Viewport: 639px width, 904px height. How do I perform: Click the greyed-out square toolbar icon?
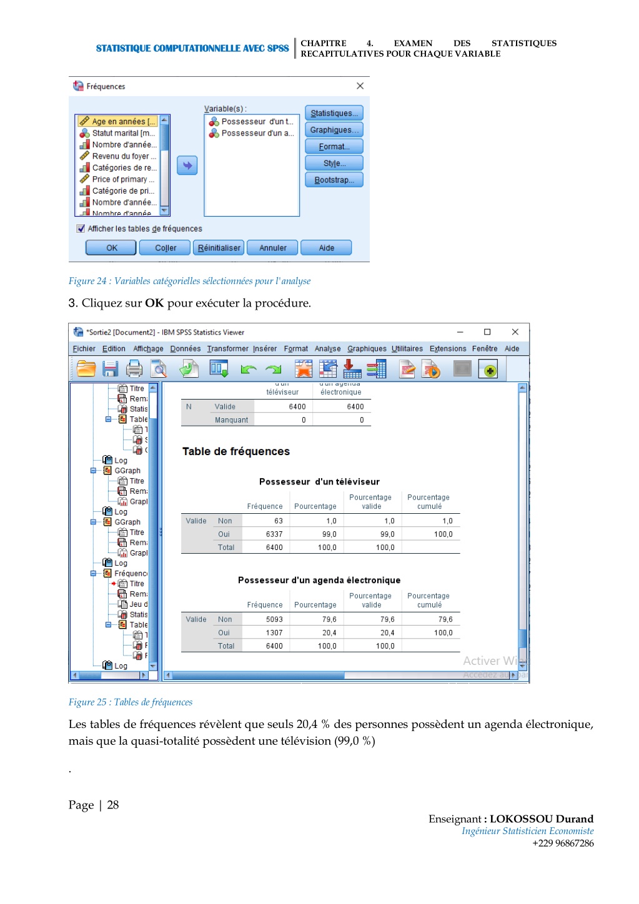[x=462, y=369]
